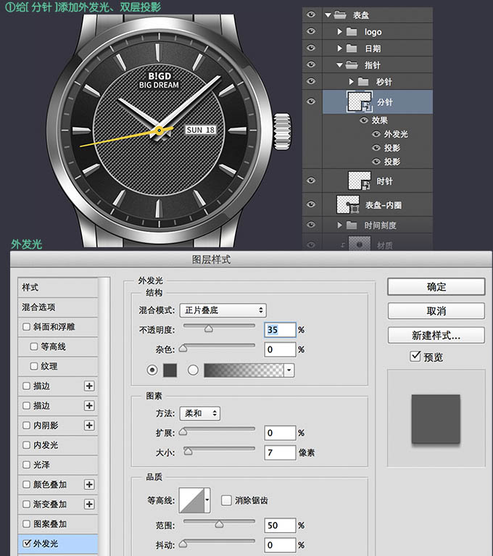Hide all 效果 on the 分针 layer

tap(363, 120)
